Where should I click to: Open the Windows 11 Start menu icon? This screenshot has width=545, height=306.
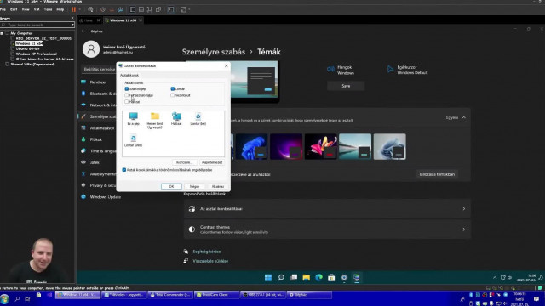(268, 278)
